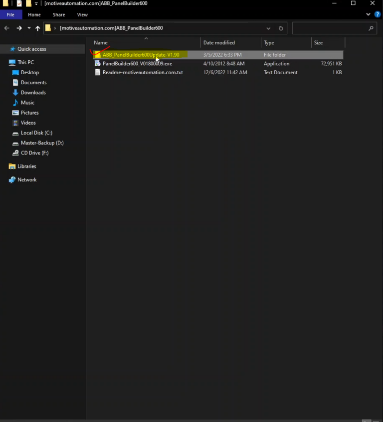The height and width of the screenshot is (422, 383).
Task: Expand the ribbon using the chevron
Action: coord(369,14)
